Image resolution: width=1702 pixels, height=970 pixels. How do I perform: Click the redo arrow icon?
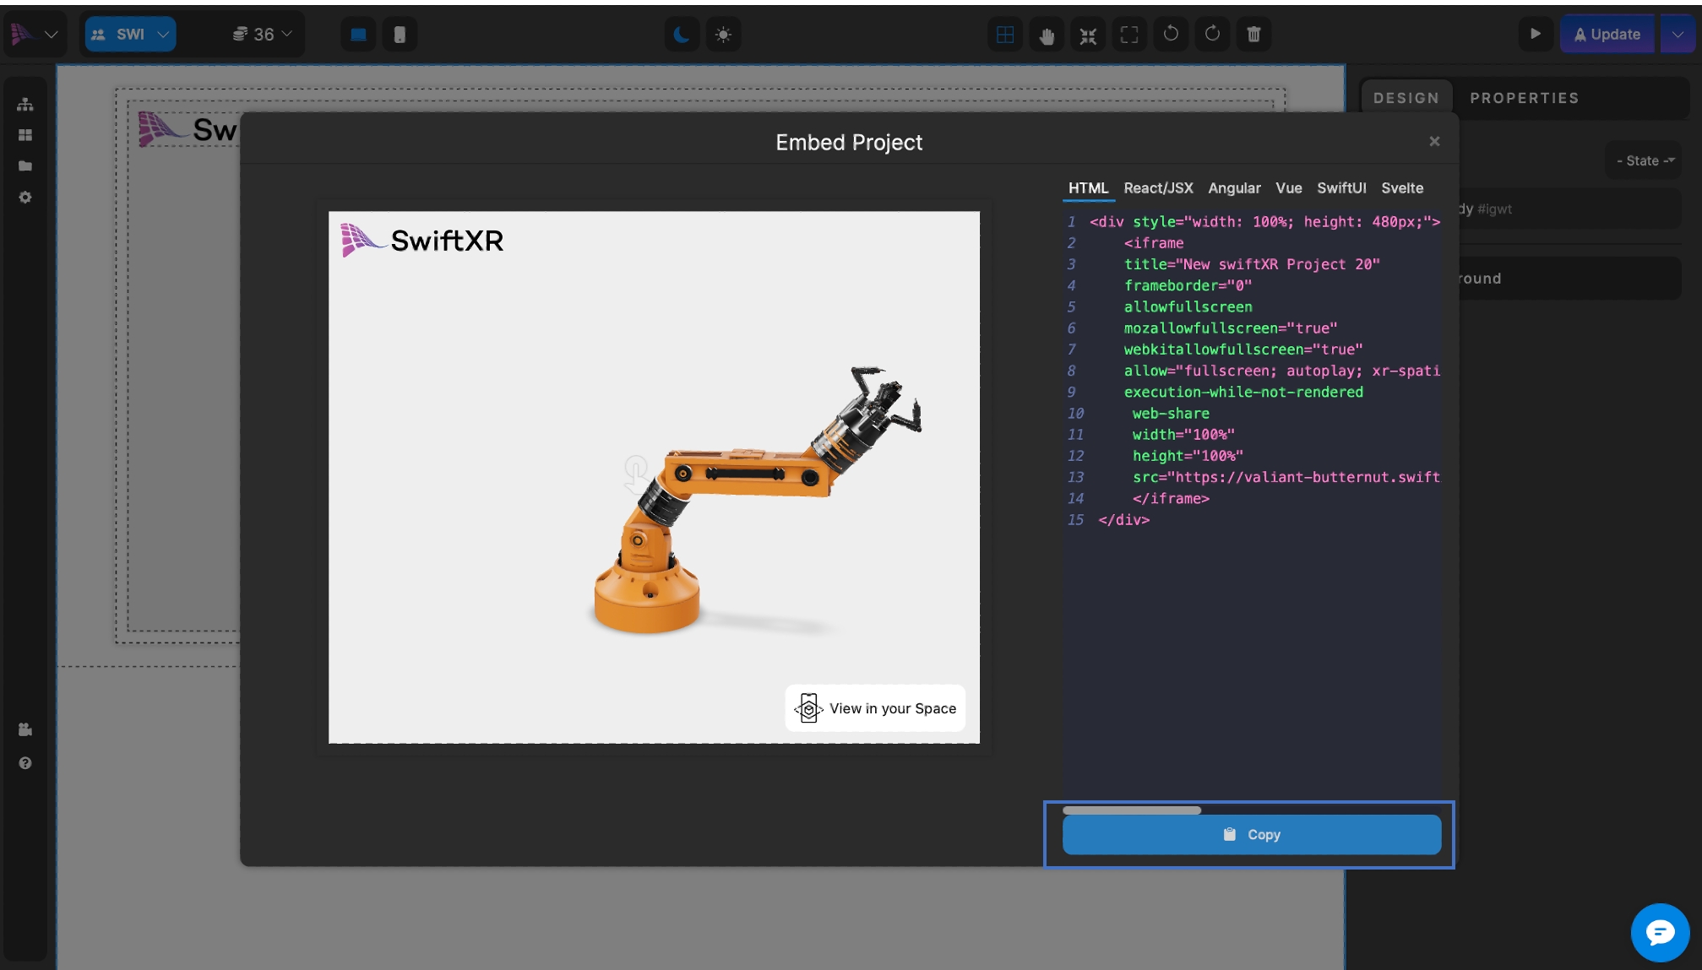1212,35
